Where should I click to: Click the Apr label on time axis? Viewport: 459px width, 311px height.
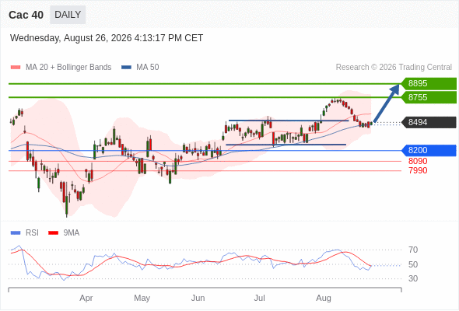click(86, 298)
